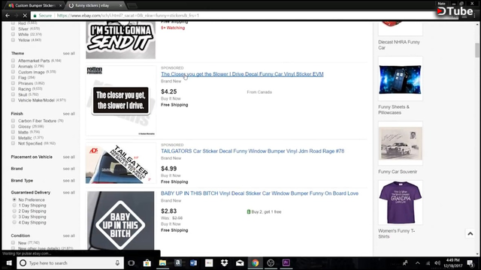The image size is (481, 270).
Task: Close the funny stickers eBay tab
Action: pos(121,5)
